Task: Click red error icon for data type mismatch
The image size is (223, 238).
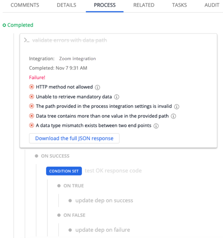Action: pos(32,126)
